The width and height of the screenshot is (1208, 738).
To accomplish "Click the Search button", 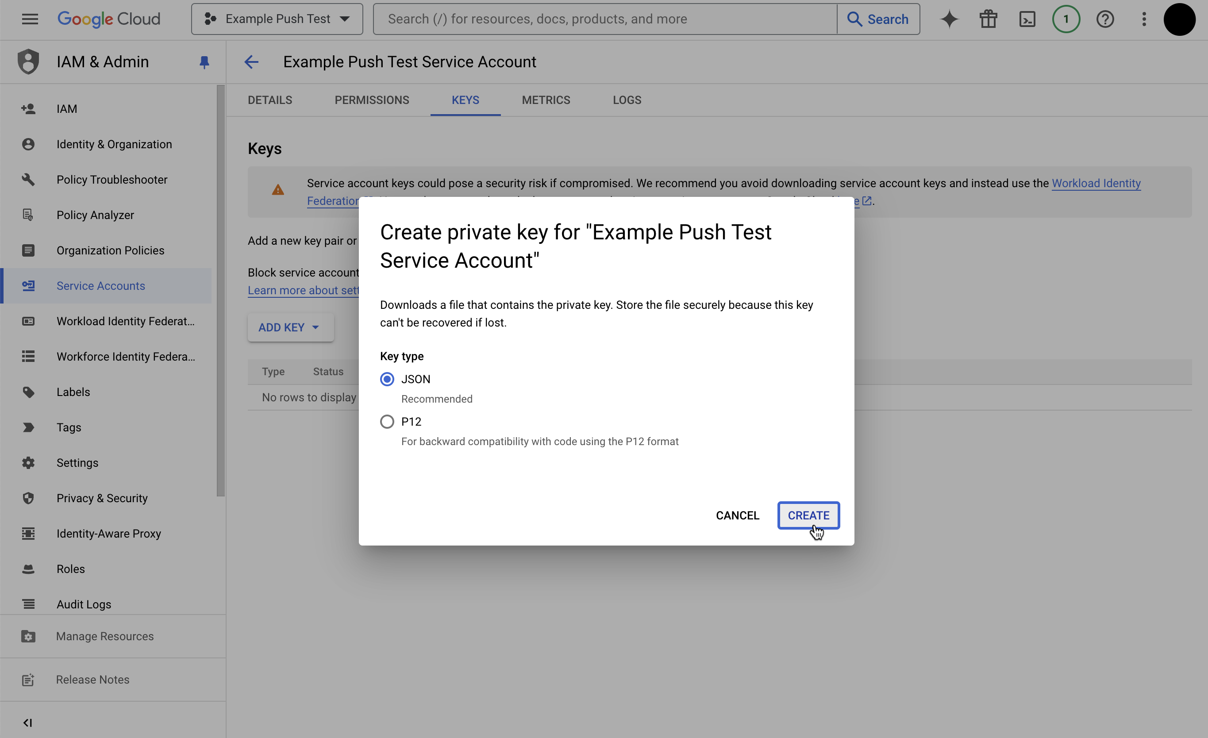I will point(878,19).
